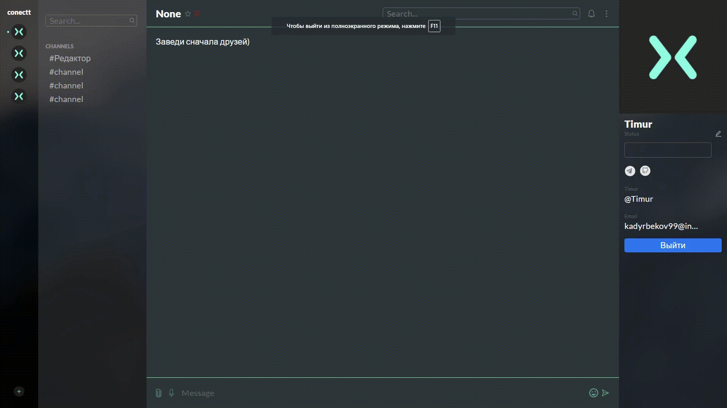This screenshot has height=408, width=727.
Task: Click the Выйти logout button
Action: pos(672,245)
